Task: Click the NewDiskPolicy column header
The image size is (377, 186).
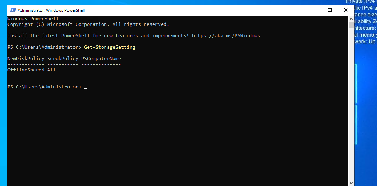Action: tap(26, 59)
